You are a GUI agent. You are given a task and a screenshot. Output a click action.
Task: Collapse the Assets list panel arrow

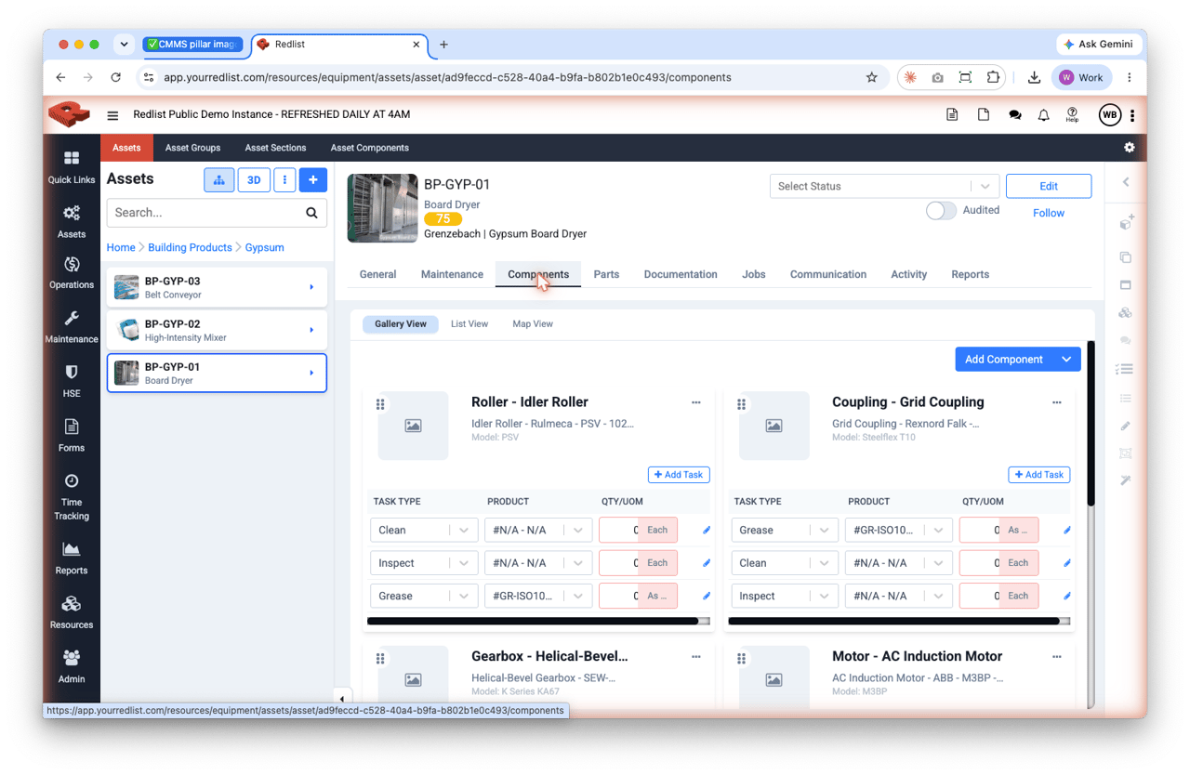click(342, 699)
